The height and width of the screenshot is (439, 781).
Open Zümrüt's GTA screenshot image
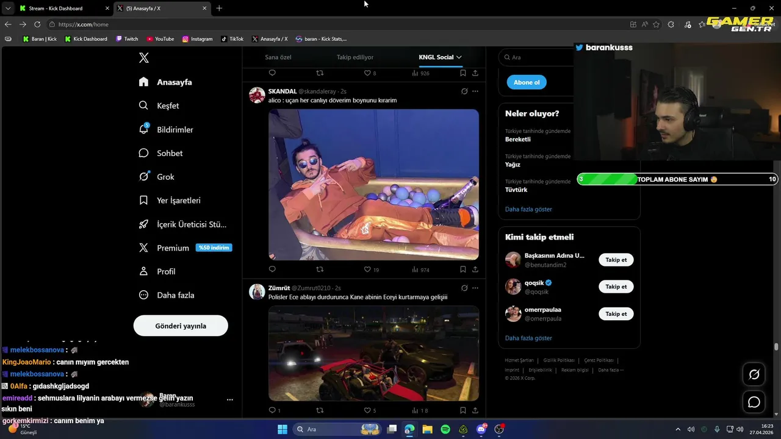coord(373,354)
